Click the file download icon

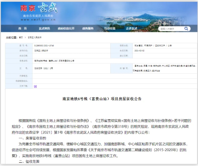tap(35, 86)
